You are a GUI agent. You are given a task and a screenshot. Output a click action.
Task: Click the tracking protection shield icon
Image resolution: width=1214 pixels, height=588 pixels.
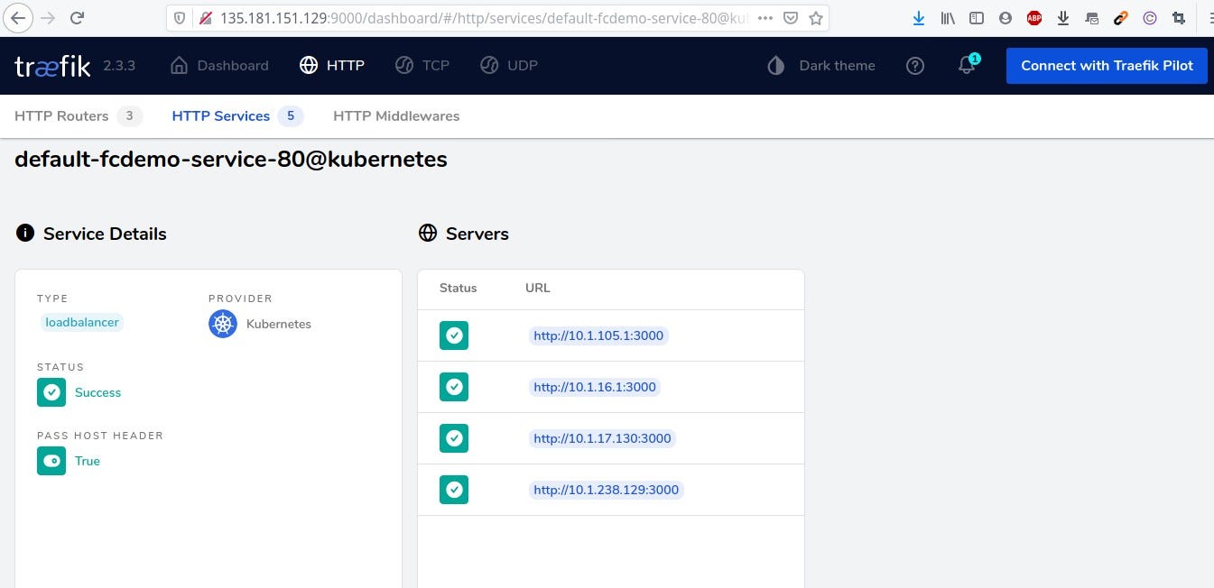pos(180,17)
